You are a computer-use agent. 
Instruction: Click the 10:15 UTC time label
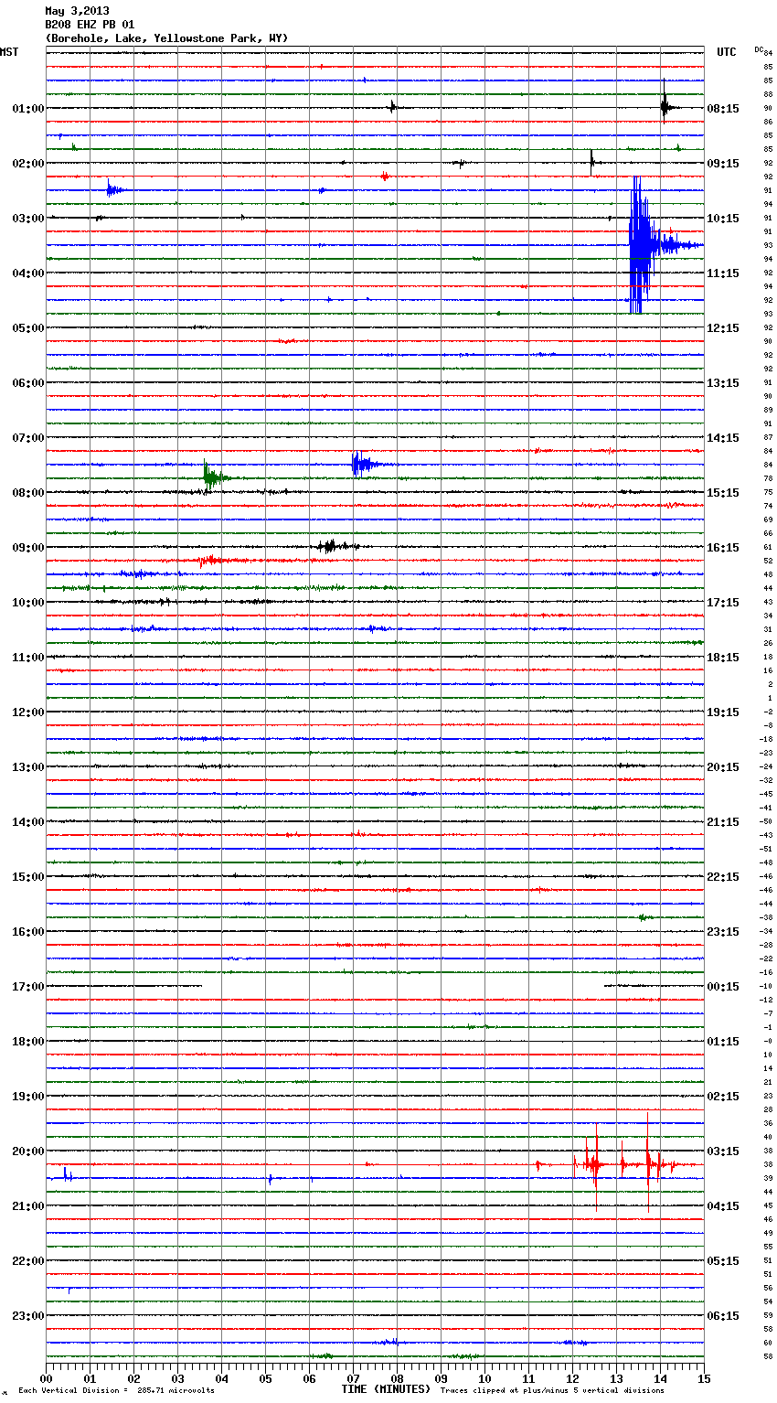coord(723,218)
